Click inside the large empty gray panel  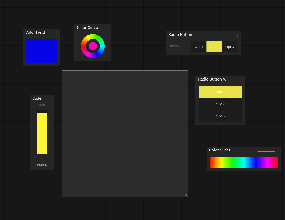pyautogui.click(x=125, y=133)
